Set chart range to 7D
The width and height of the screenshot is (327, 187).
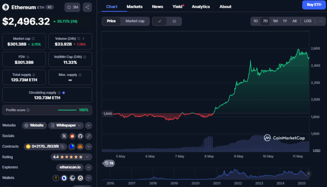click(x=265, y=21)
